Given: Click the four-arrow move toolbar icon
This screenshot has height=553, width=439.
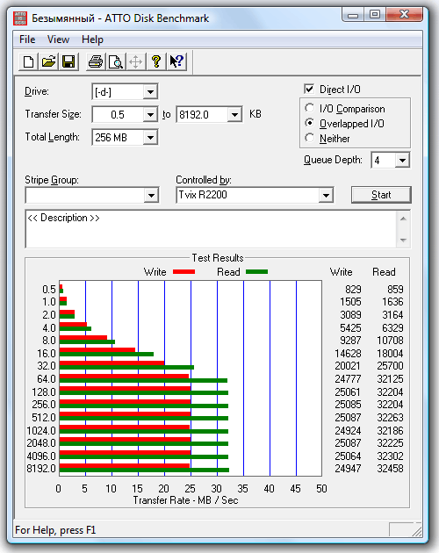Looking at the screenshot, I should click(x=135, y=61).
